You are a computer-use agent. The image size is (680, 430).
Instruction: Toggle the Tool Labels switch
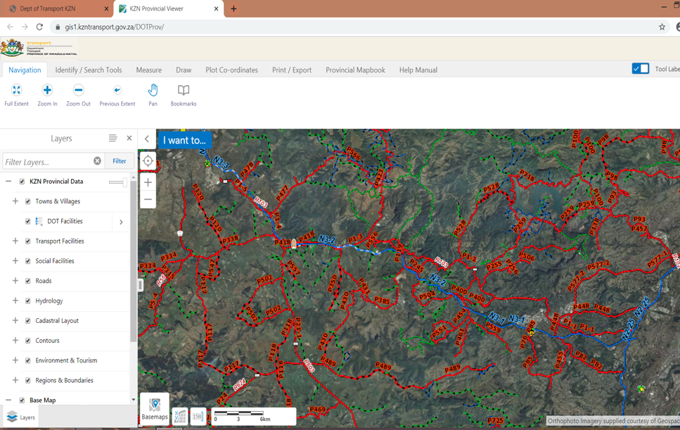[x=641, y=68]
